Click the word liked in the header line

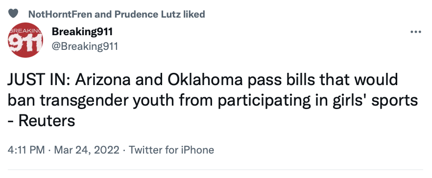[x=194, y=14]
